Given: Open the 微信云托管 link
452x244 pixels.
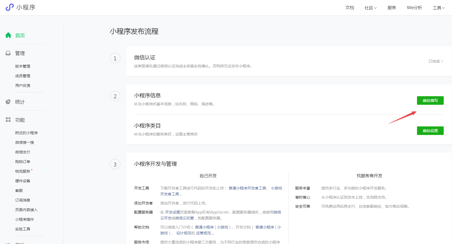Looking at the screenshot, I should pyautogui.click(x=184, y=218).
